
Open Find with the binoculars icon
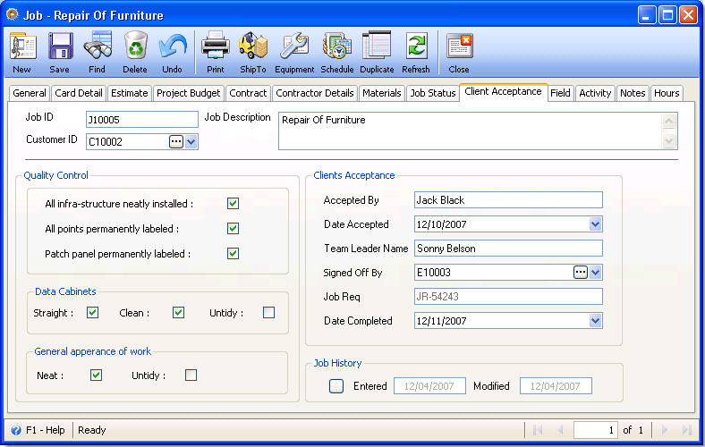coord(98,46)
